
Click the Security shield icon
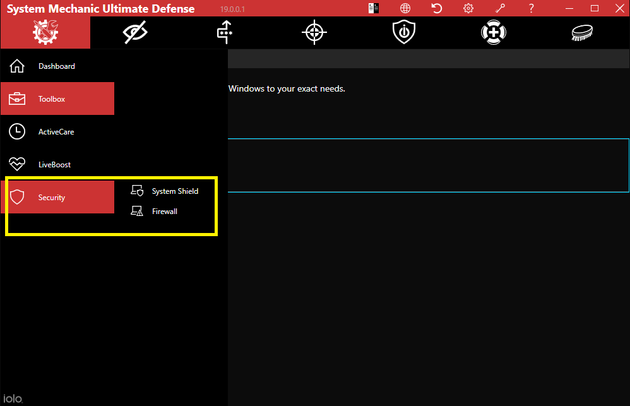click(x=17, y=197)
